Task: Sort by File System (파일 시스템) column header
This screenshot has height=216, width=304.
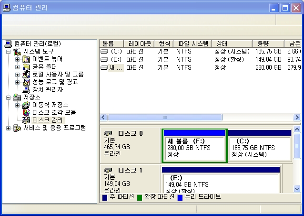Action: [192, 43]
